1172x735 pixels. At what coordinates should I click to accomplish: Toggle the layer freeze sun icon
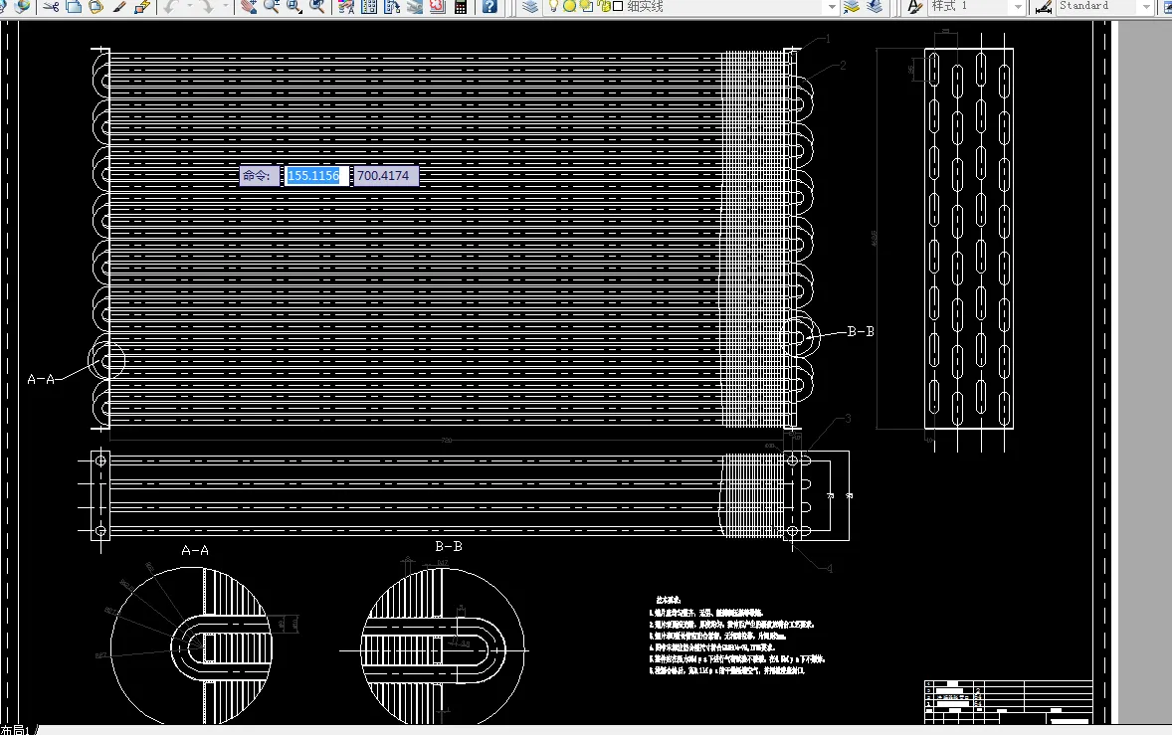[x=569, y=6]
